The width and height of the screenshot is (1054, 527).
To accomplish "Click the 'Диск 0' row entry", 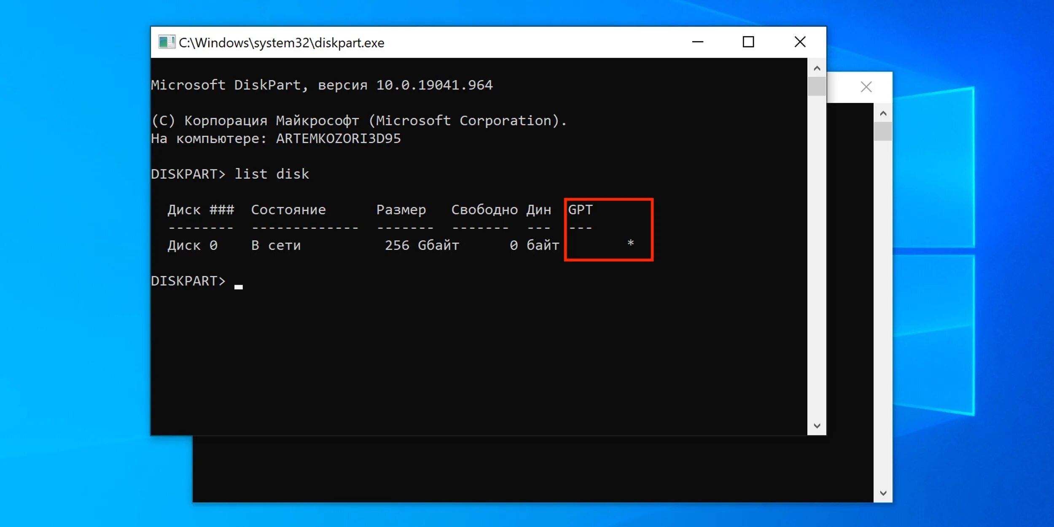I will [192, 245].
